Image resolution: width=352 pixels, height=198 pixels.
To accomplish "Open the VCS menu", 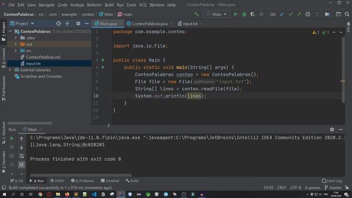I will tap(142, 5).
